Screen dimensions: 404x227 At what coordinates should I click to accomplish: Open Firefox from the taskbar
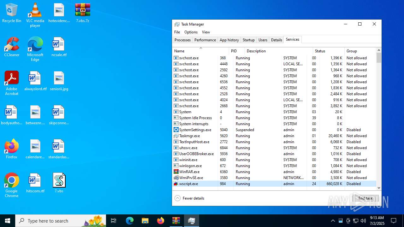click(x=161, y=221)
